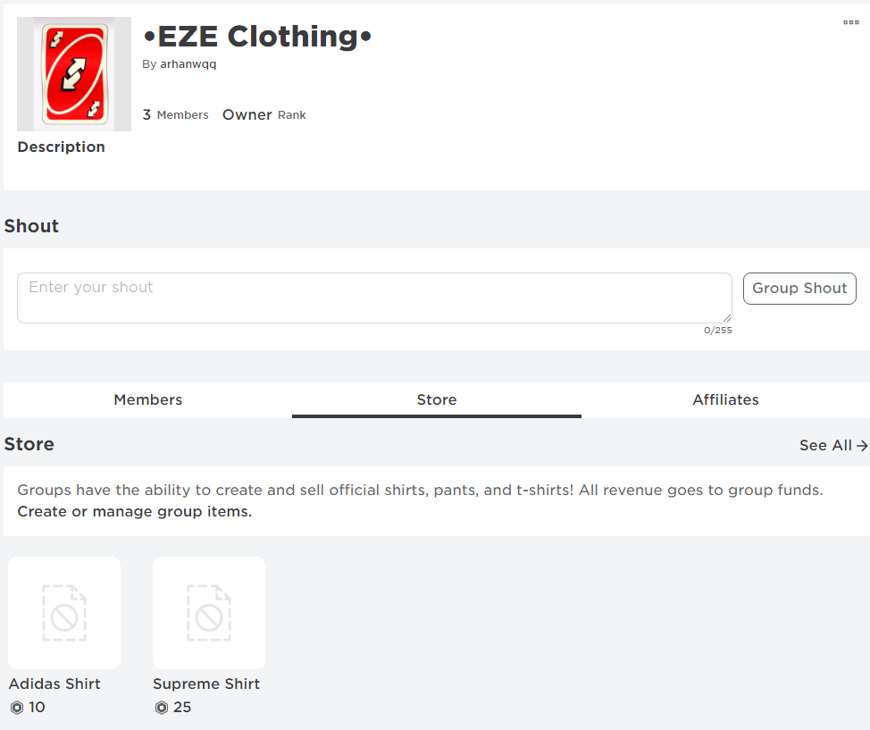The image size is (870, 730).
Task: Open the Supreme Shirt item title
Action: pos(206,684)
